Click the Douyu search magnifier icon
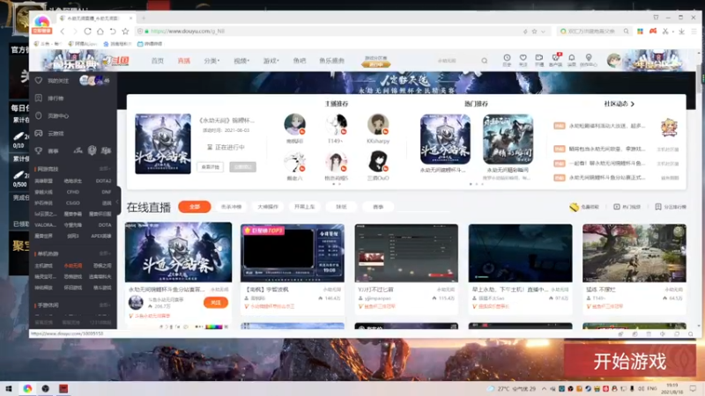Viewport: 705px width, 396px height. 484,61
